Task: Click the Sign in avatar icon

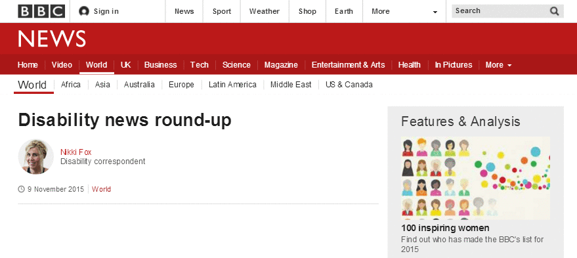Action: point(84,11)
